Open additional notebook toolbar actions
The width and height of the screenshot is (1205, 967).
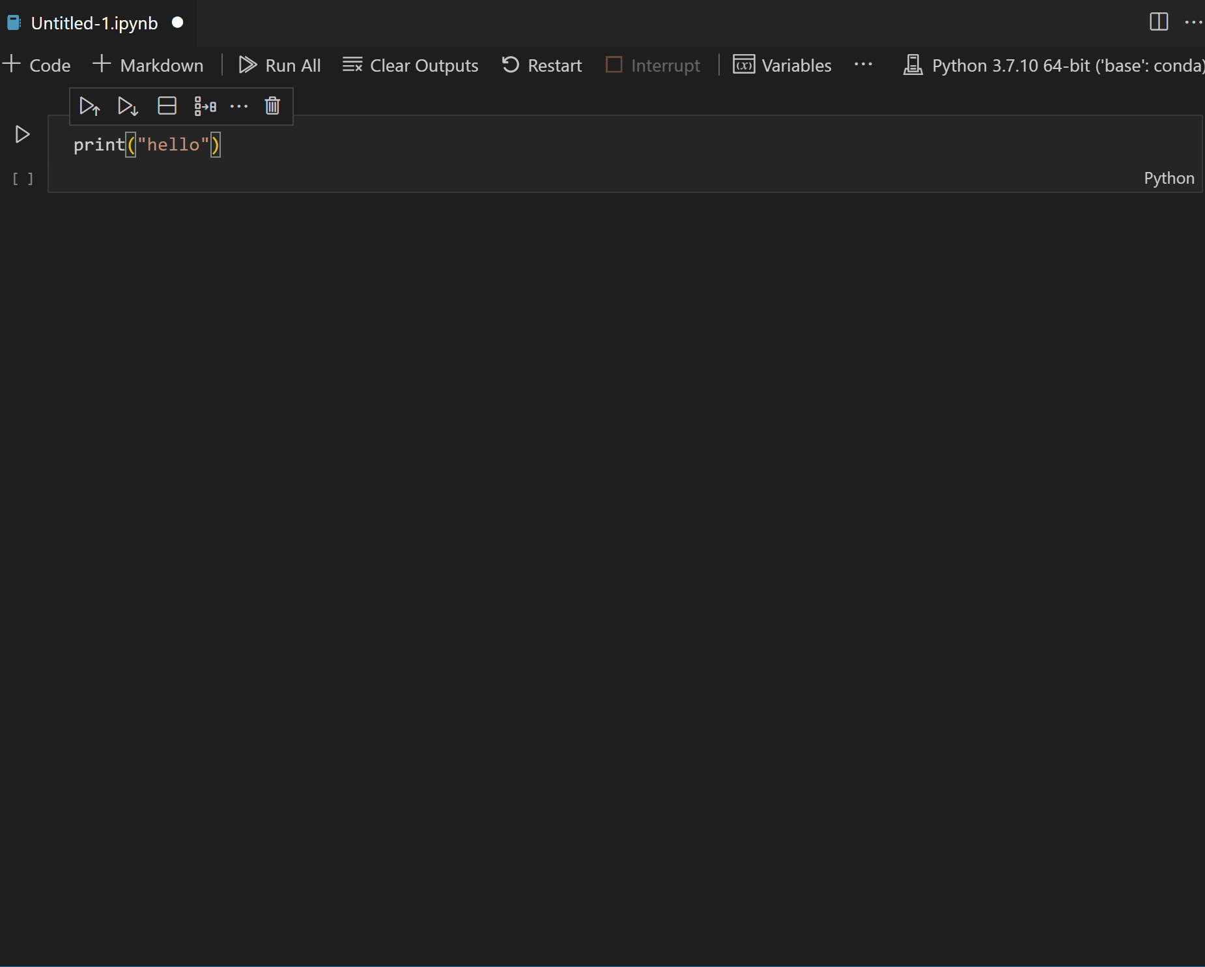coord(862,65)
